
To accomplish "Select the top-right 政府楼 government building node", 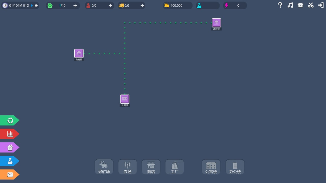I will click(x=216, y=23).
